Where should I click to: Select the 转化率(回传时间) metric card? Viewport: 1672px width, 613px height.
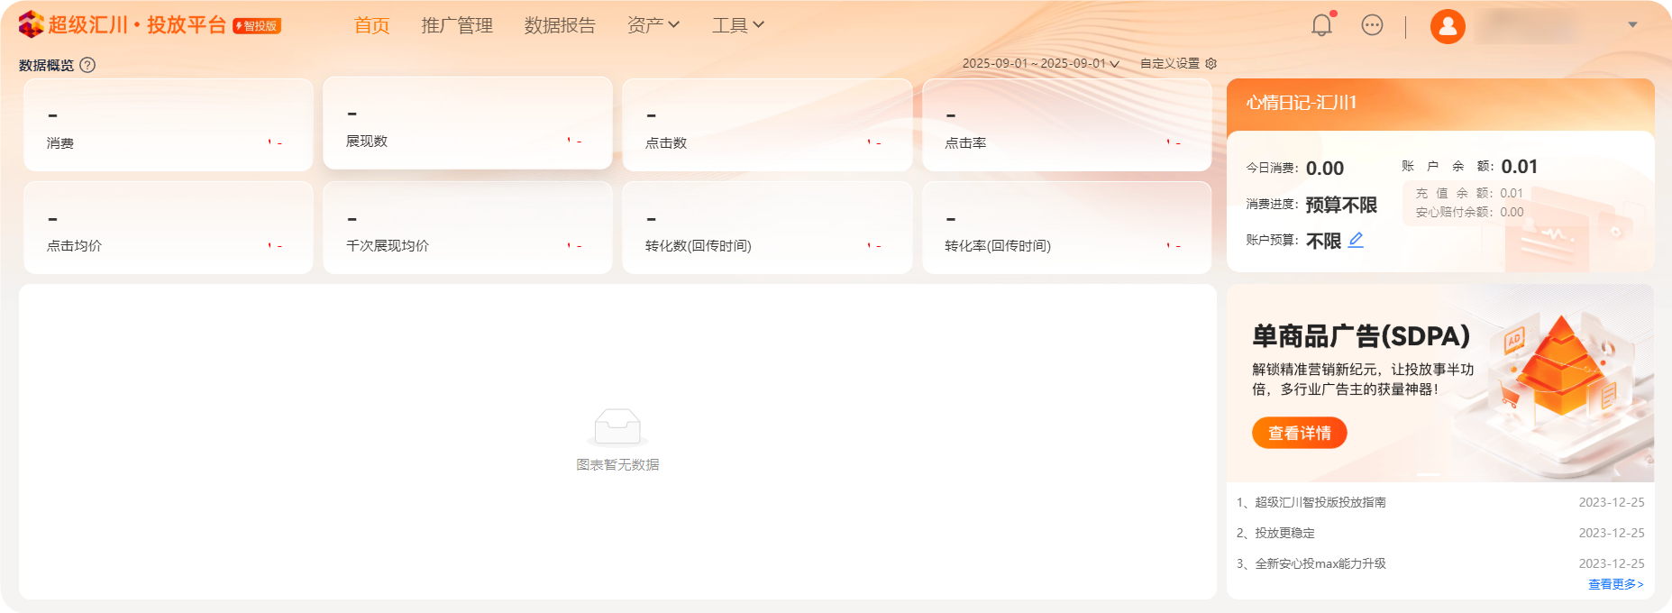click(x=1066, y=227)
